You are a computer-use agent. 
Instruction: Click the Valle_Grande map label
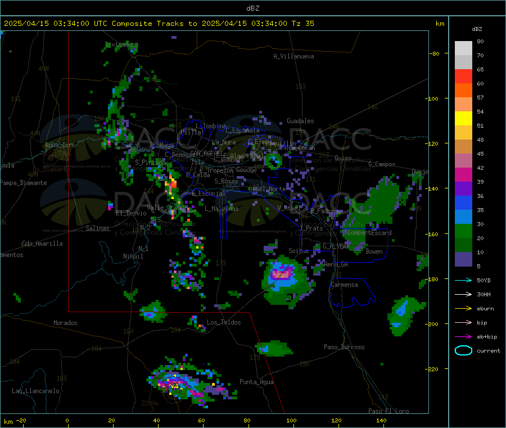click(167, 208)
